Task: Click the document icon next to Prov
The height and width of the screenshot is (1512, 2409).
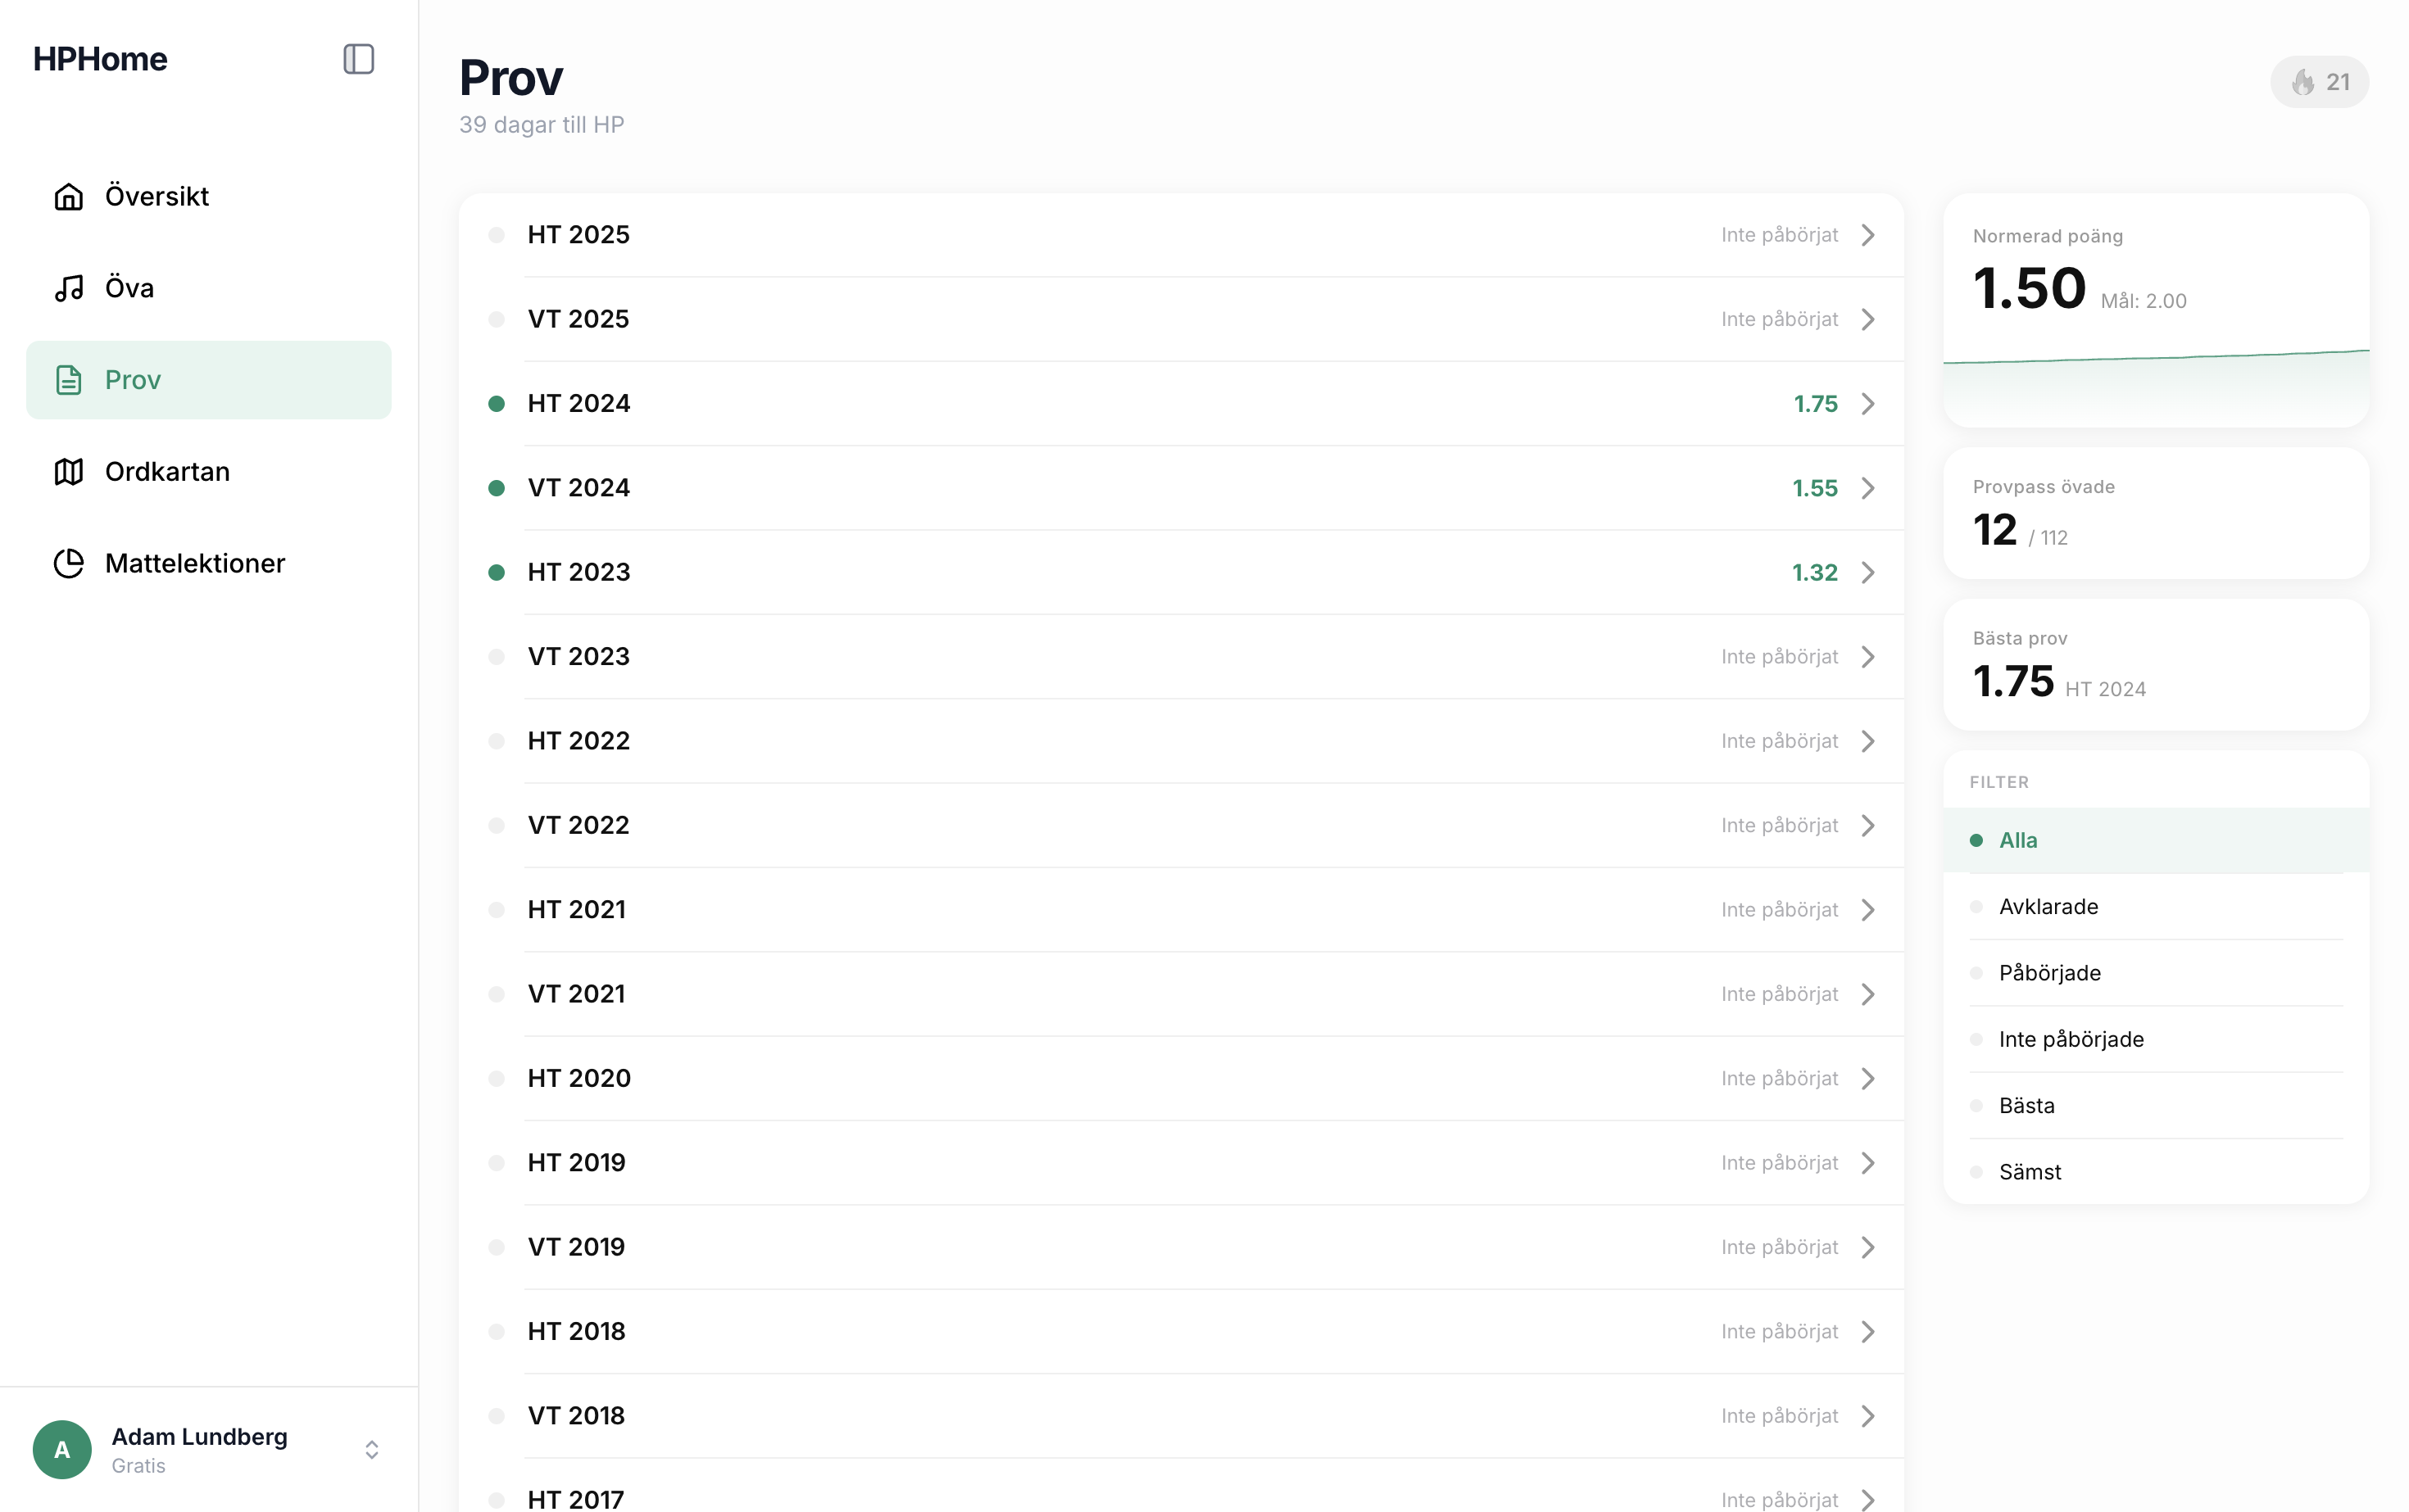Action: [68, 380]
